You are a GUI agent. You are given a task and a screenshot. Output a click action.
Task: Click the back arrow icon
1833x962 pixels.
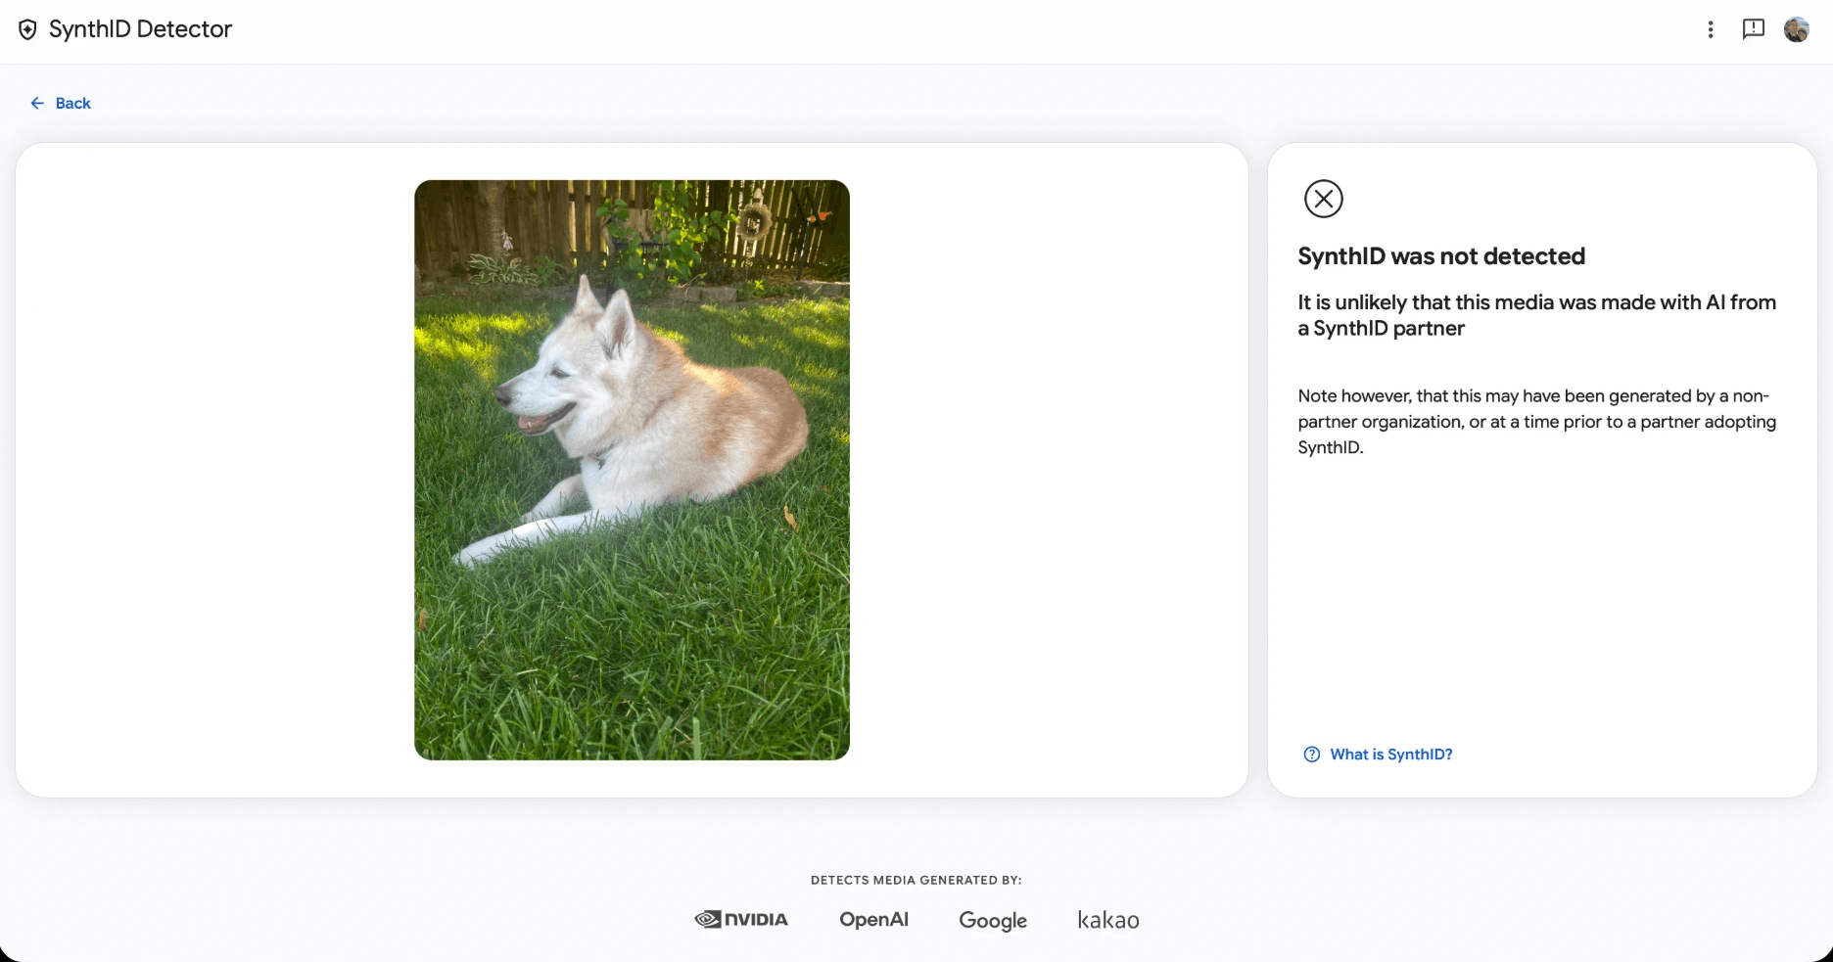click(37, 103)
